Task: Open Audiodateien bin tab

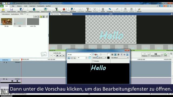Action: 15,14
